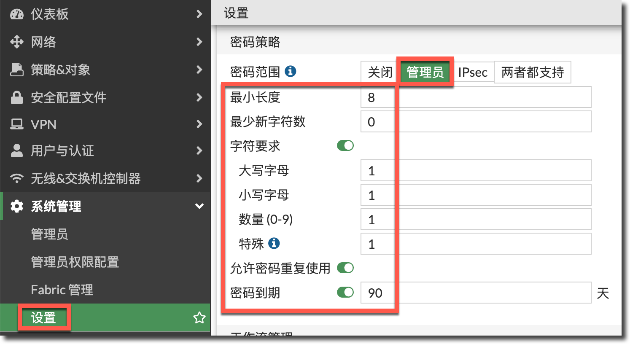Click the Security Profiles lock icon

pyautogui.click(x=17, y=97)
